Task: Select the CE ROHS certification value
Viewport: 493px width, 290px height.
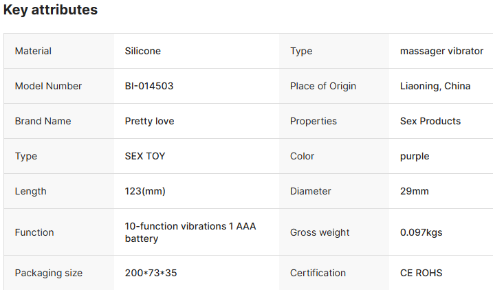Action: 421,273
